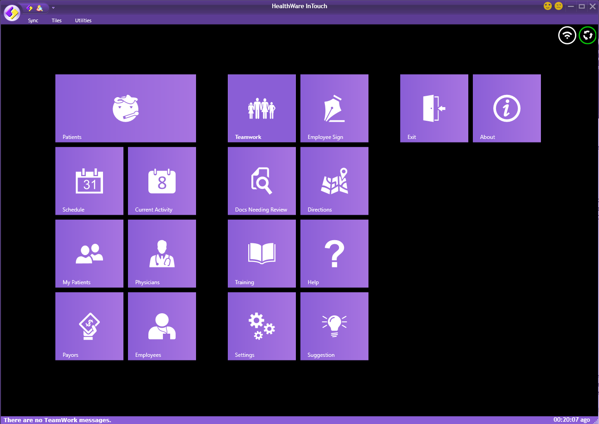Image resolution: width=599 pixels, height=424 pixels.
Task: Open the Patients tile
Action: click(125, 108)
